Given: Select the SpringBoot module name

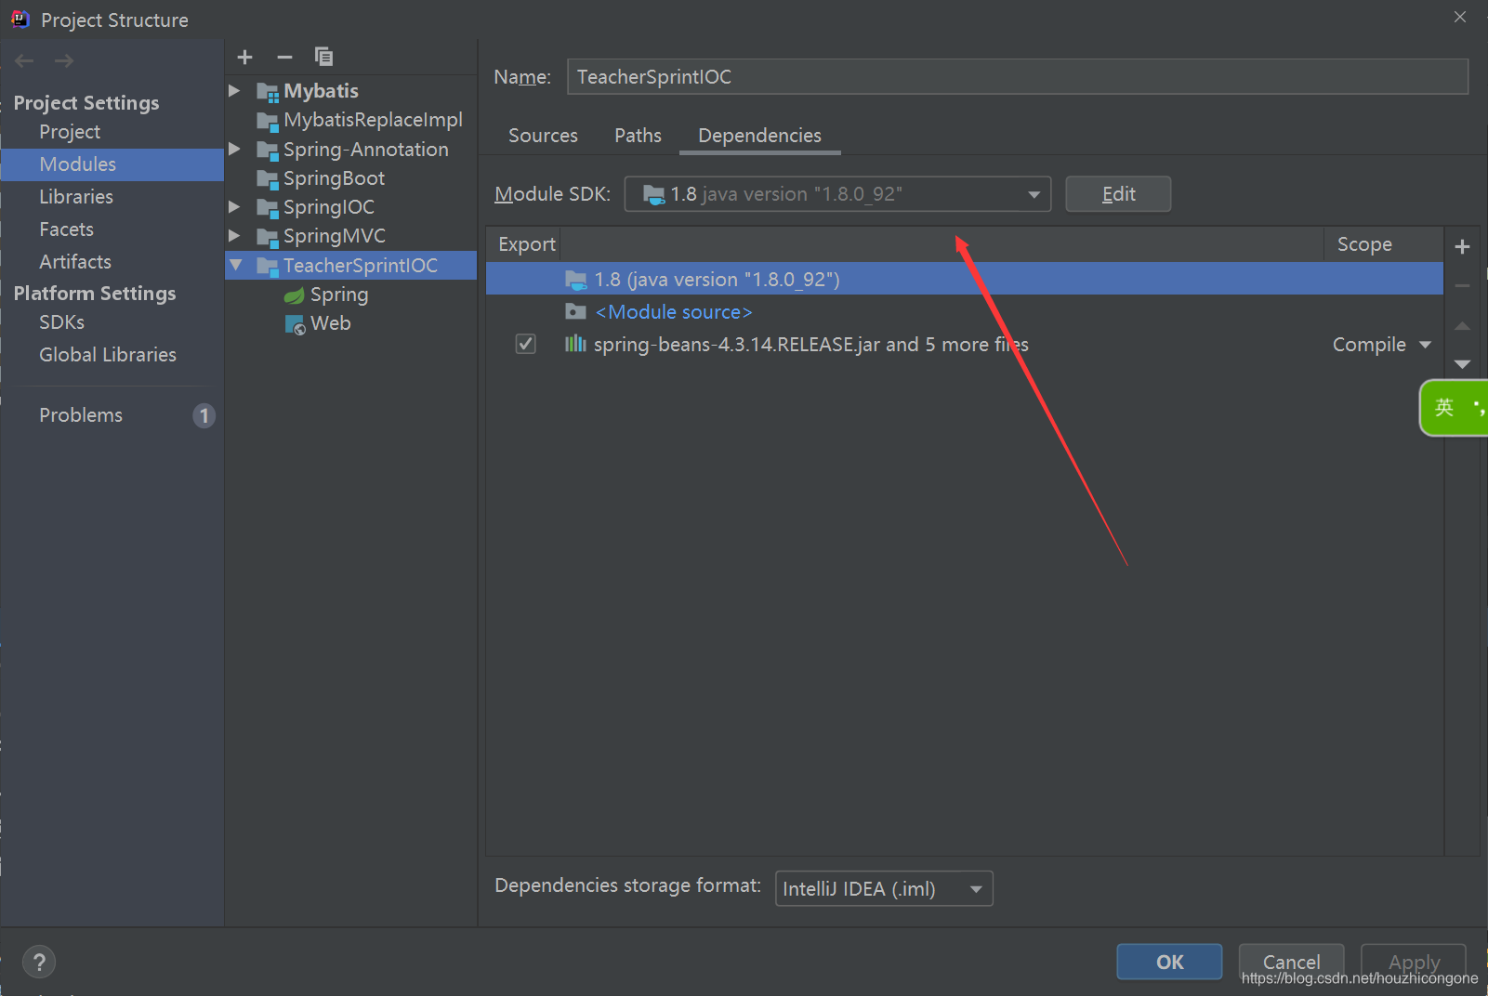Looking at the screenshot, I should click(x=334, y=178).
